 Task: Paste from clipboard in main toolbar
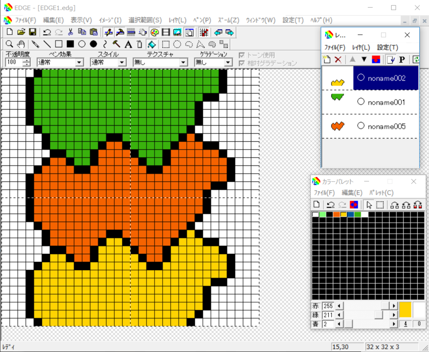tap(93, 32)
